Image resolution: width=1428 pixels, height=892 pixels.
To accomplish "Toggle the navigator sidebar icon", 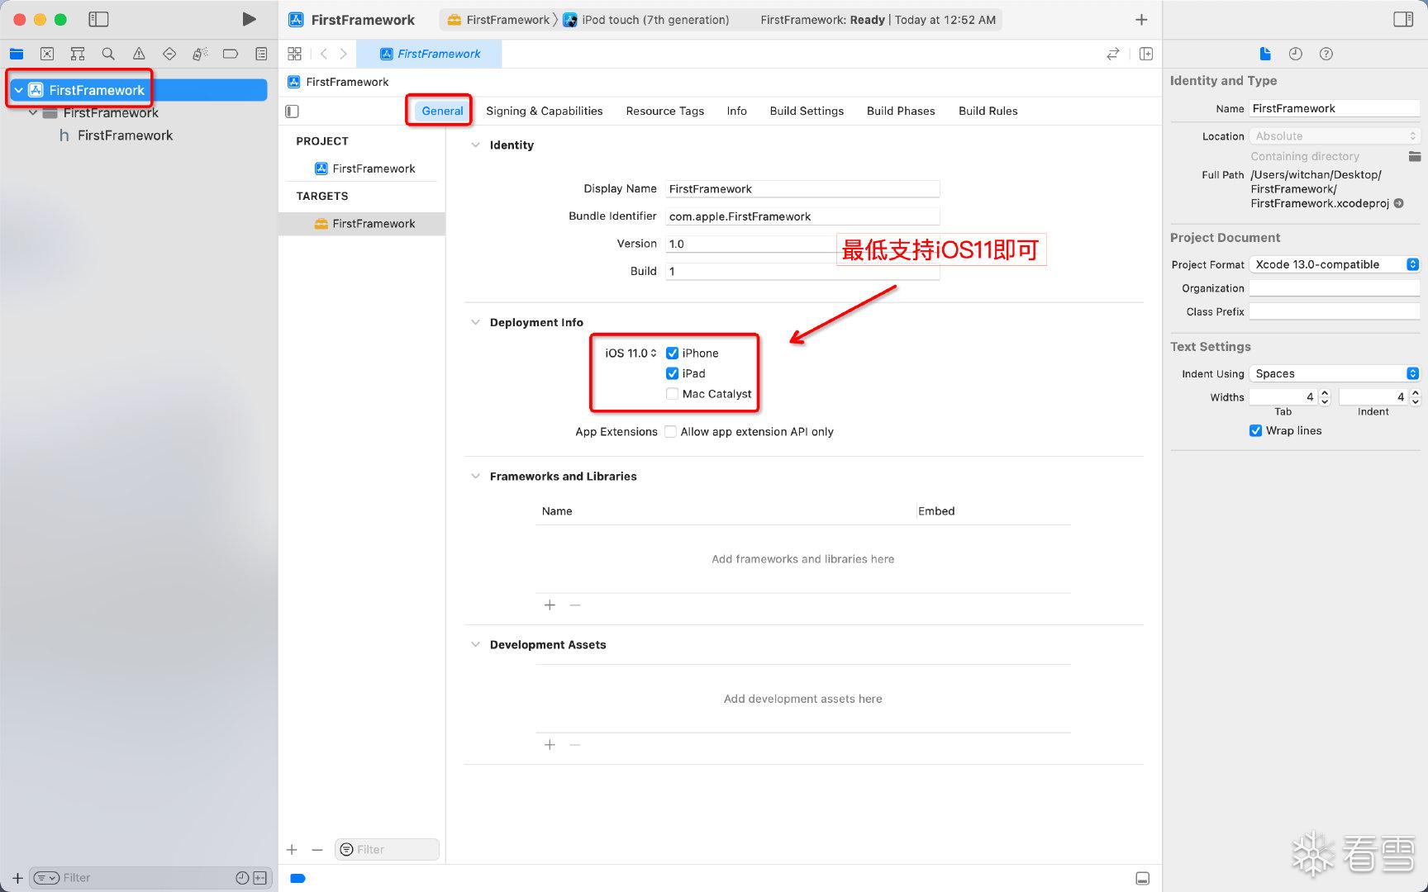I will pos(98,19).
